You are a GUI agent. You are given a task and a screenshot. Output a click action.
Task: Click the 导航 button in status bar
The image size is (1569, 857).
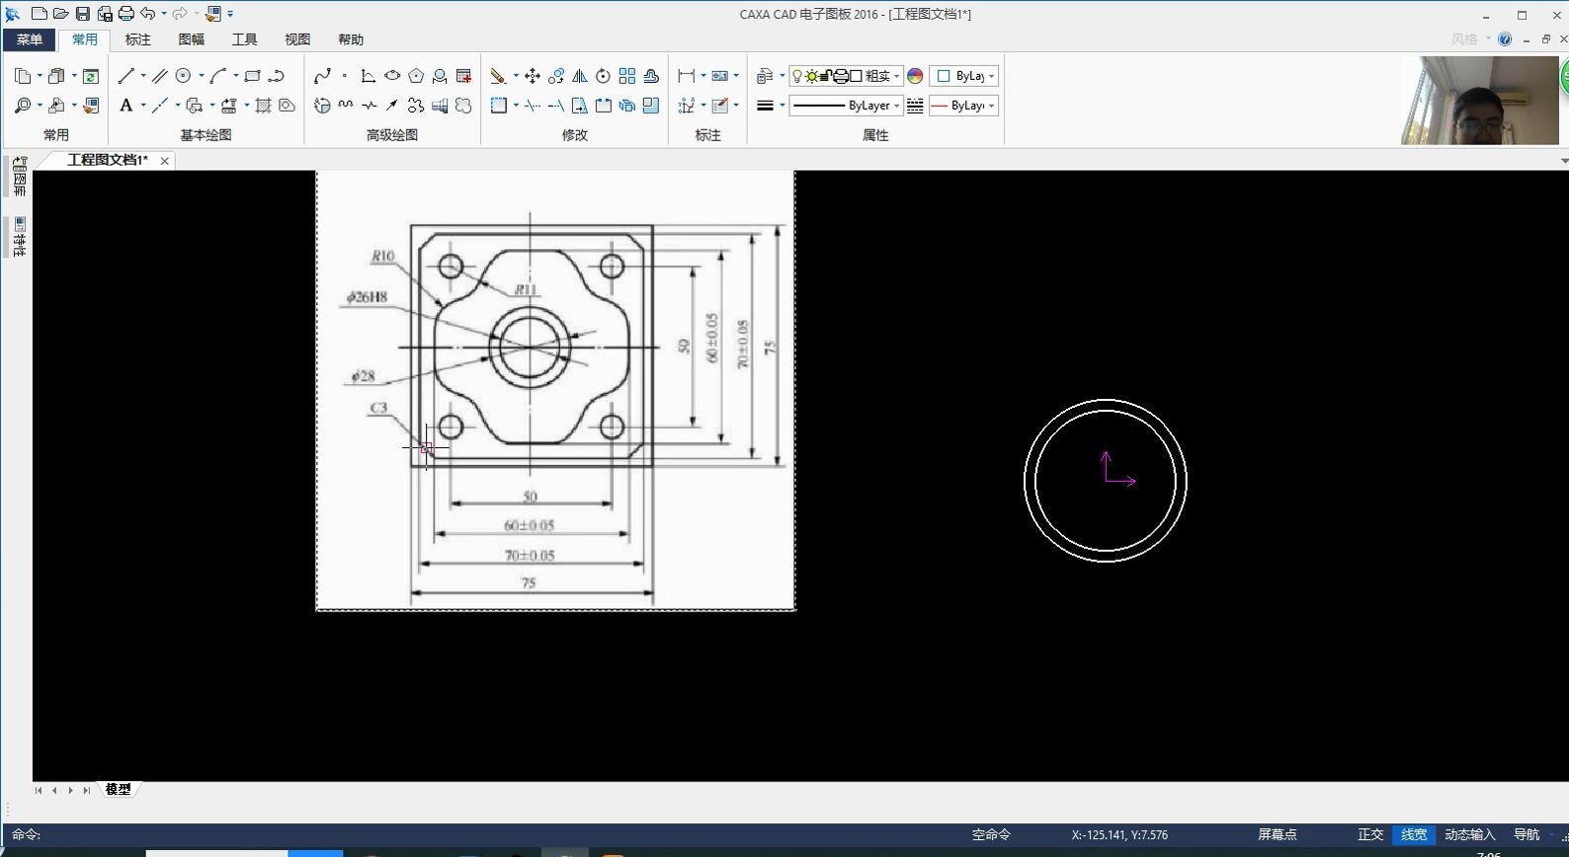1527,835
